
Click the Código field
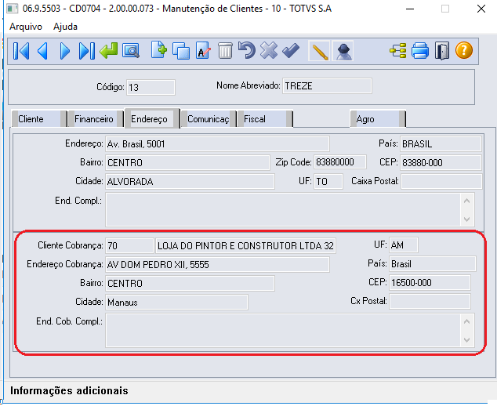click(x=151, y=87)
